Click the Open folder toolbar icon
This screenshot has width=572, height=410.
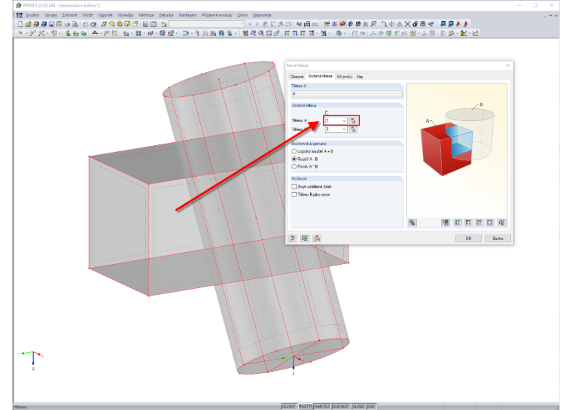tap(28, 24)
